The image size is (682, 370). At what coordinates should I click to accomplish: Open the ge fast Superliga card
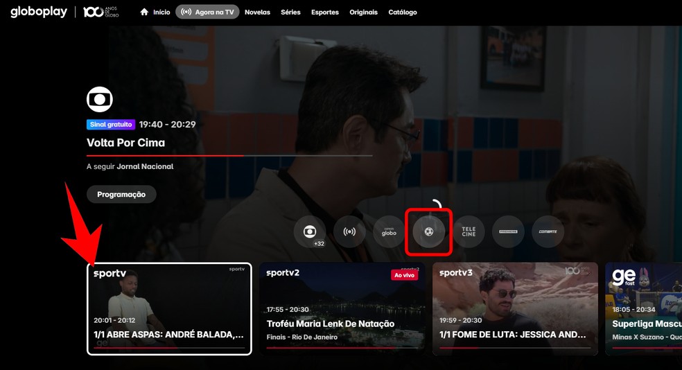[x=644, y=309]
